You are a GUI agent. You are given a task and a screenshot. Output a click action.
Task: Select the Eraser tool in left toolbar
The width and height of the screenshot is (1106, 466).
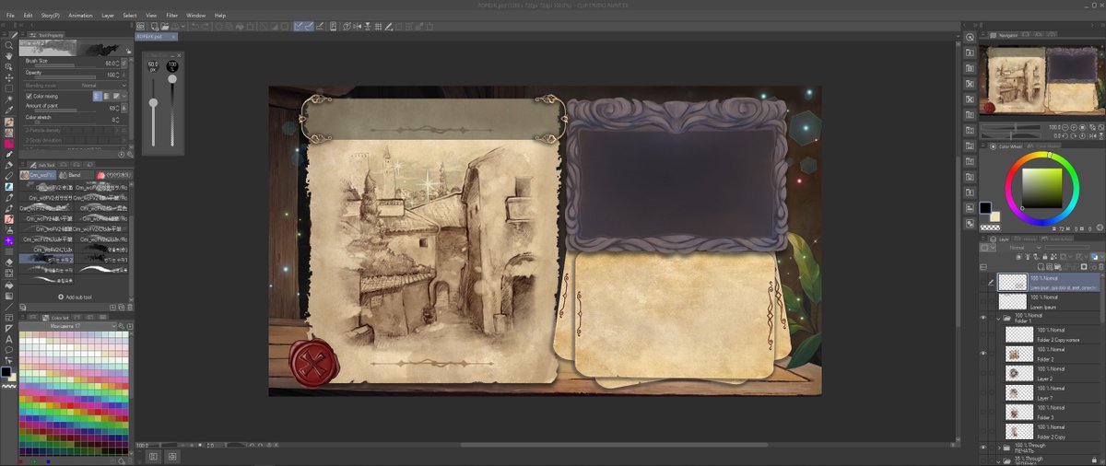tap(9, 262)
